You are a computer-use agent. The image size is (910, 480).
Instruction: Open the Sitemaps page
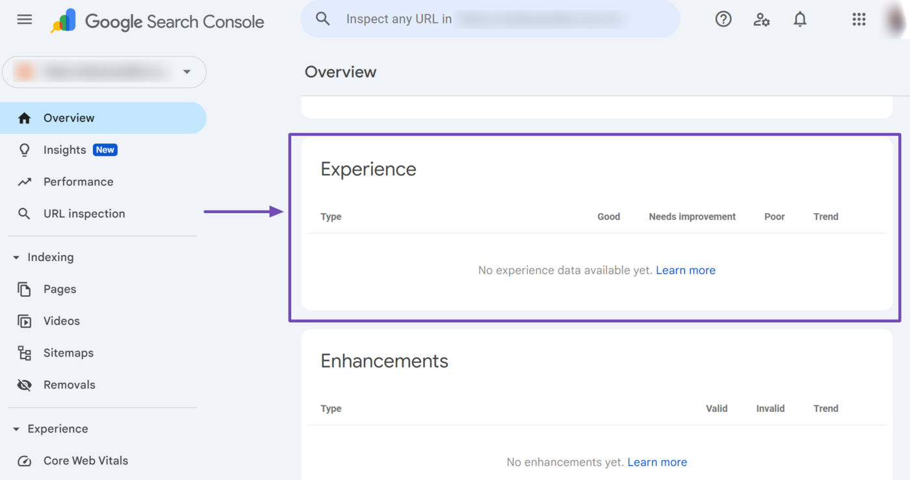(68, 353)
